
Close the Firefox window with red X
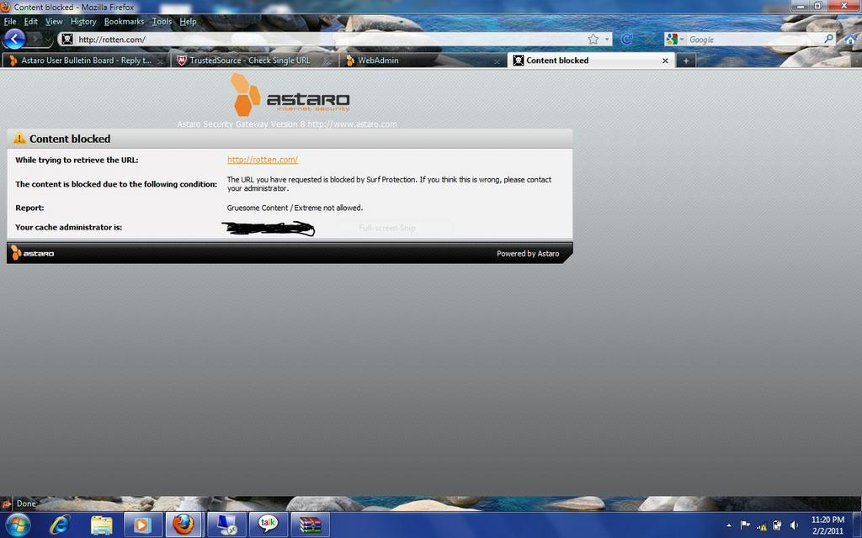pyautogui.click(x=843, y=6)
